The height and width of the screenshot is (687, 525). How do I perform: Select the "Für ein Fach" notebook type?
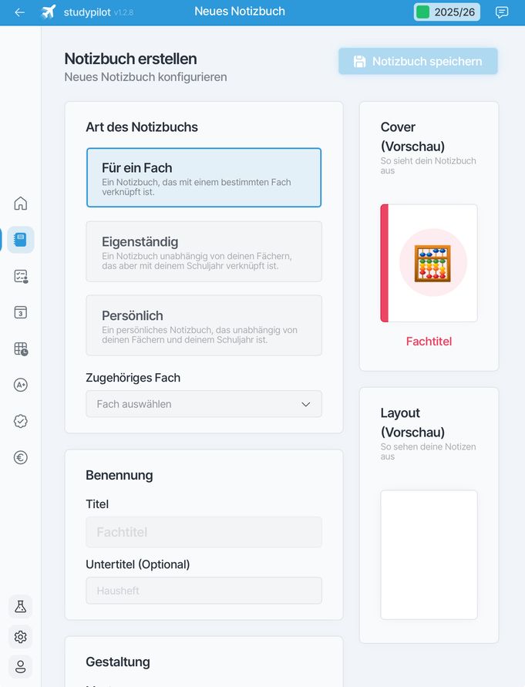(204, 177)
